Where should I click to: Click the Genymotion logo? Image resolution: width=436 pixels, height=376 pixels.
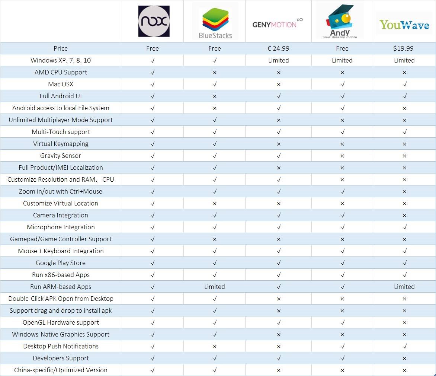tap(278, 23)
